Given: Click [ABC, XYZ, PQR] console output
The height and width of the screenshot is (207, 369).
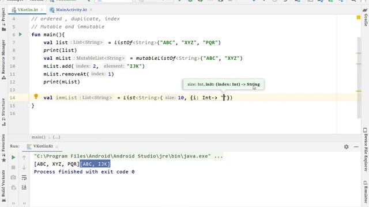Looking at the screenshot, I should tap(57, 164).
